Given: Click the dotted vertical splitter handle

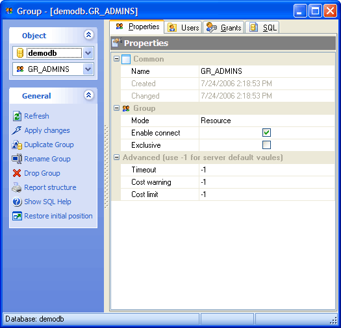Looking at the screenshot, I should tap(107, 167).
